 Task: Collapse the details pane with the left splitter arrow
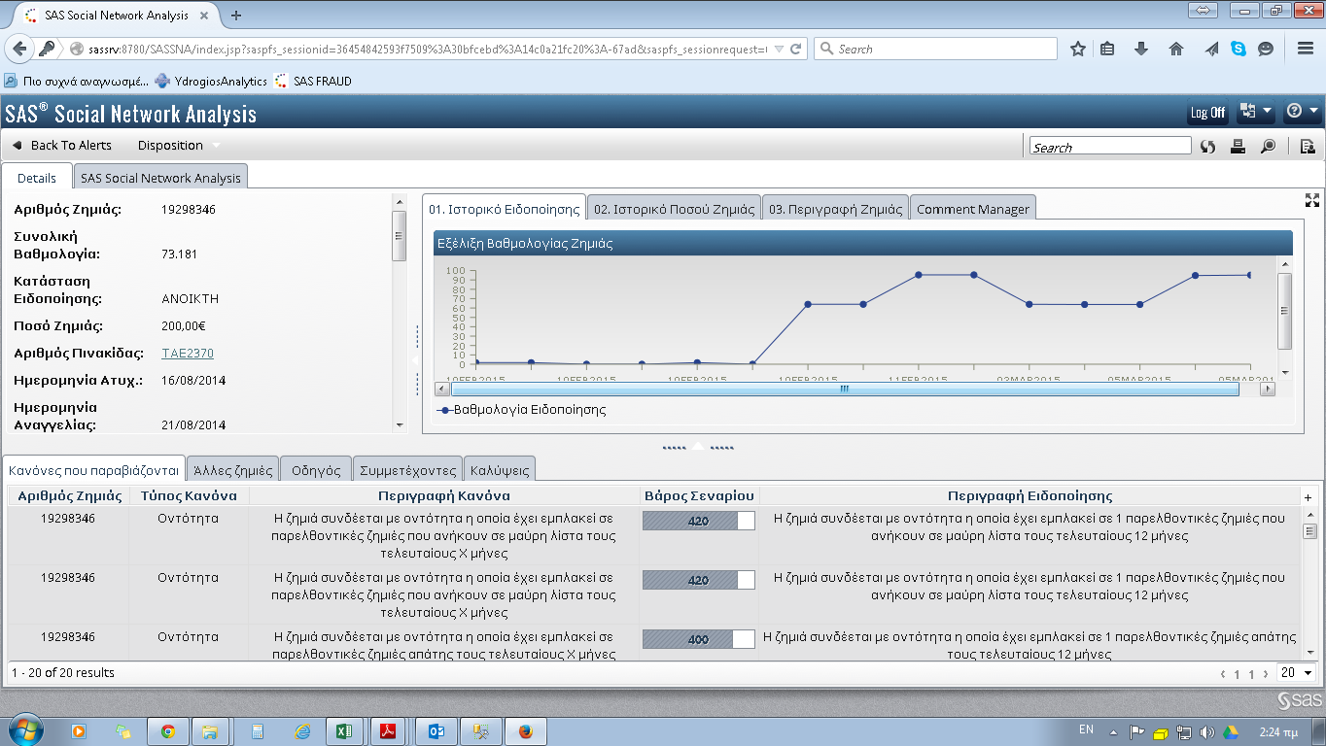point(416,360)
